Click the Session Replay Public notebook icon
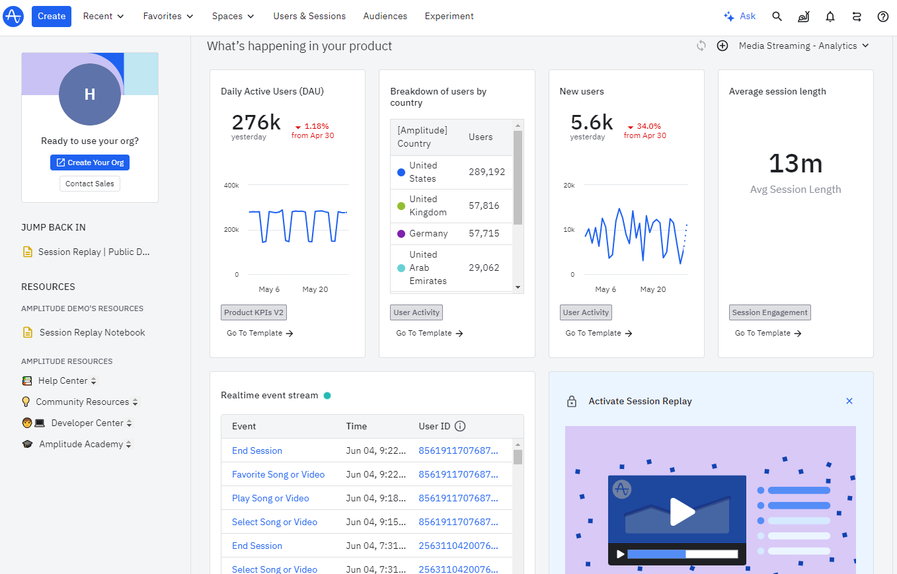This screenshot has width=897, height=574. [x=28, y=252]
